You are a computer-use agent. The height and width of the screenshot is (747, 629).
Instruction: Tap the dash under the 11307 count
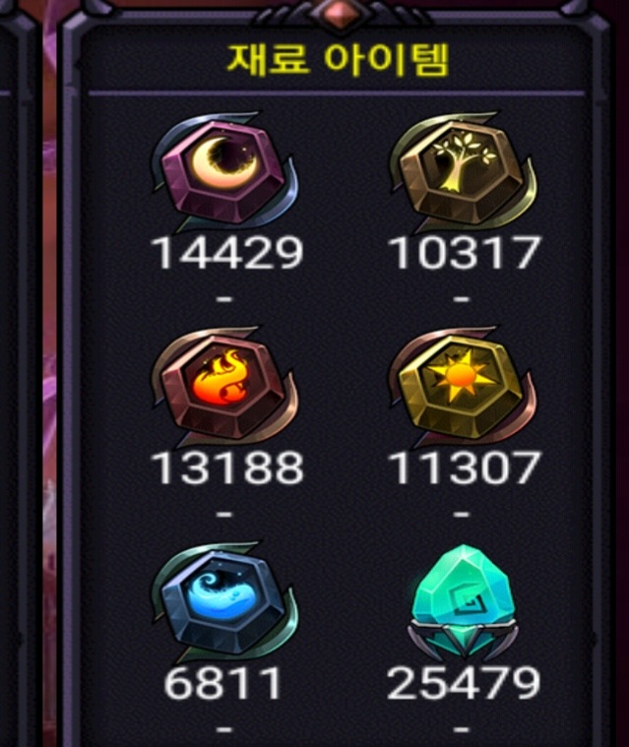click(x=462, y=515)
